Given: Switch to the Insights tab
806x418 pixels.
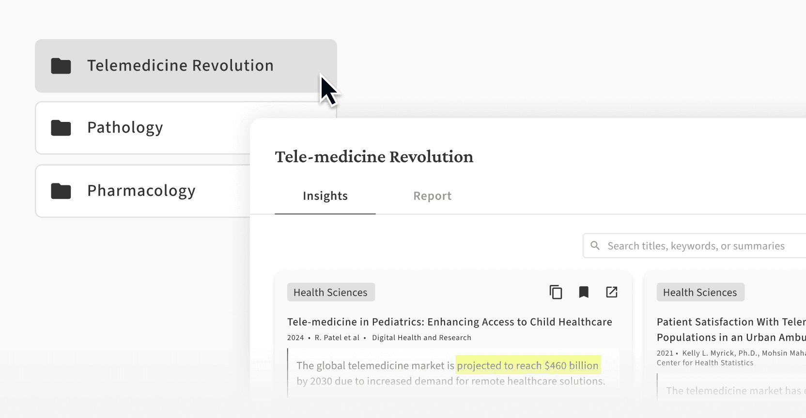Looking at the screenshot, I should click(x=325, y=196).
